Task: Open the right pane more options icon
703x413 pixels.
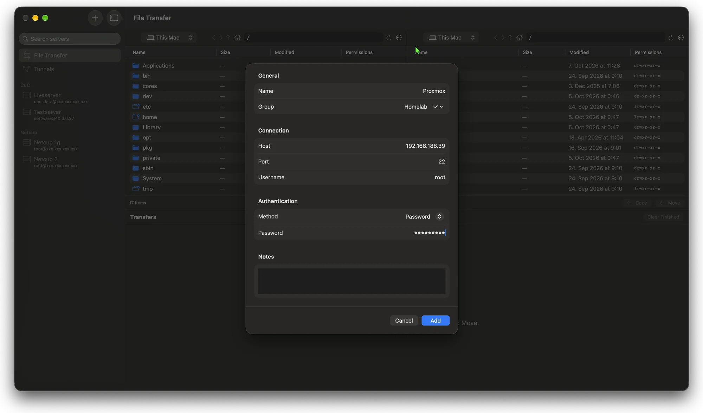Action: tap(681, 38)
